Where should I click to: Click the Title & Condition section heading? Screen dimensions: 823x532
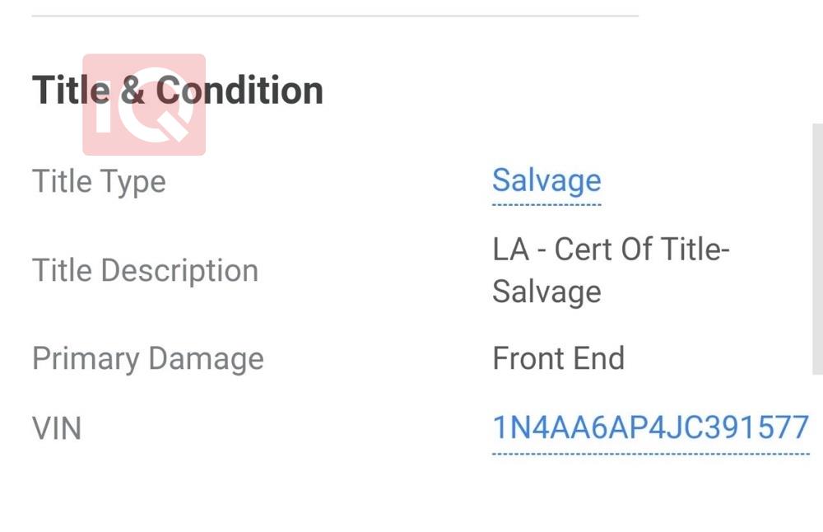point(178,91)
